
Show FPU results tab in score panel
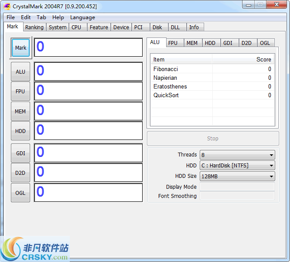(x=175, y=43)
